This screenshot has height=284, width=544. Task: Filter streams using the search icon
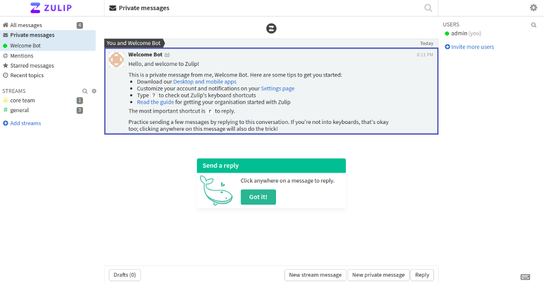[x=85, y=91]
